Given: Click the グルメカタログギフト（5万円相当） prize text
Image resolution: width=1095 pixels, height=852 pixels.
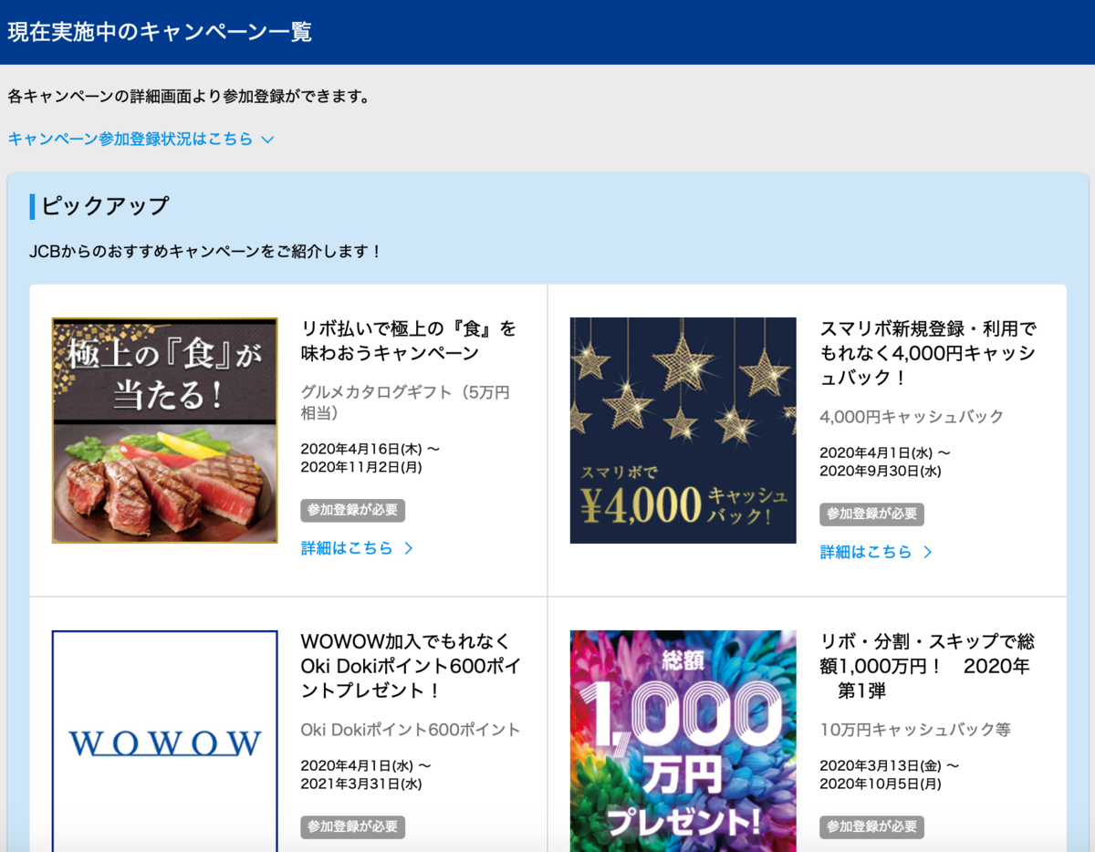Looking at the screenshot, I should tap(405, 402).
